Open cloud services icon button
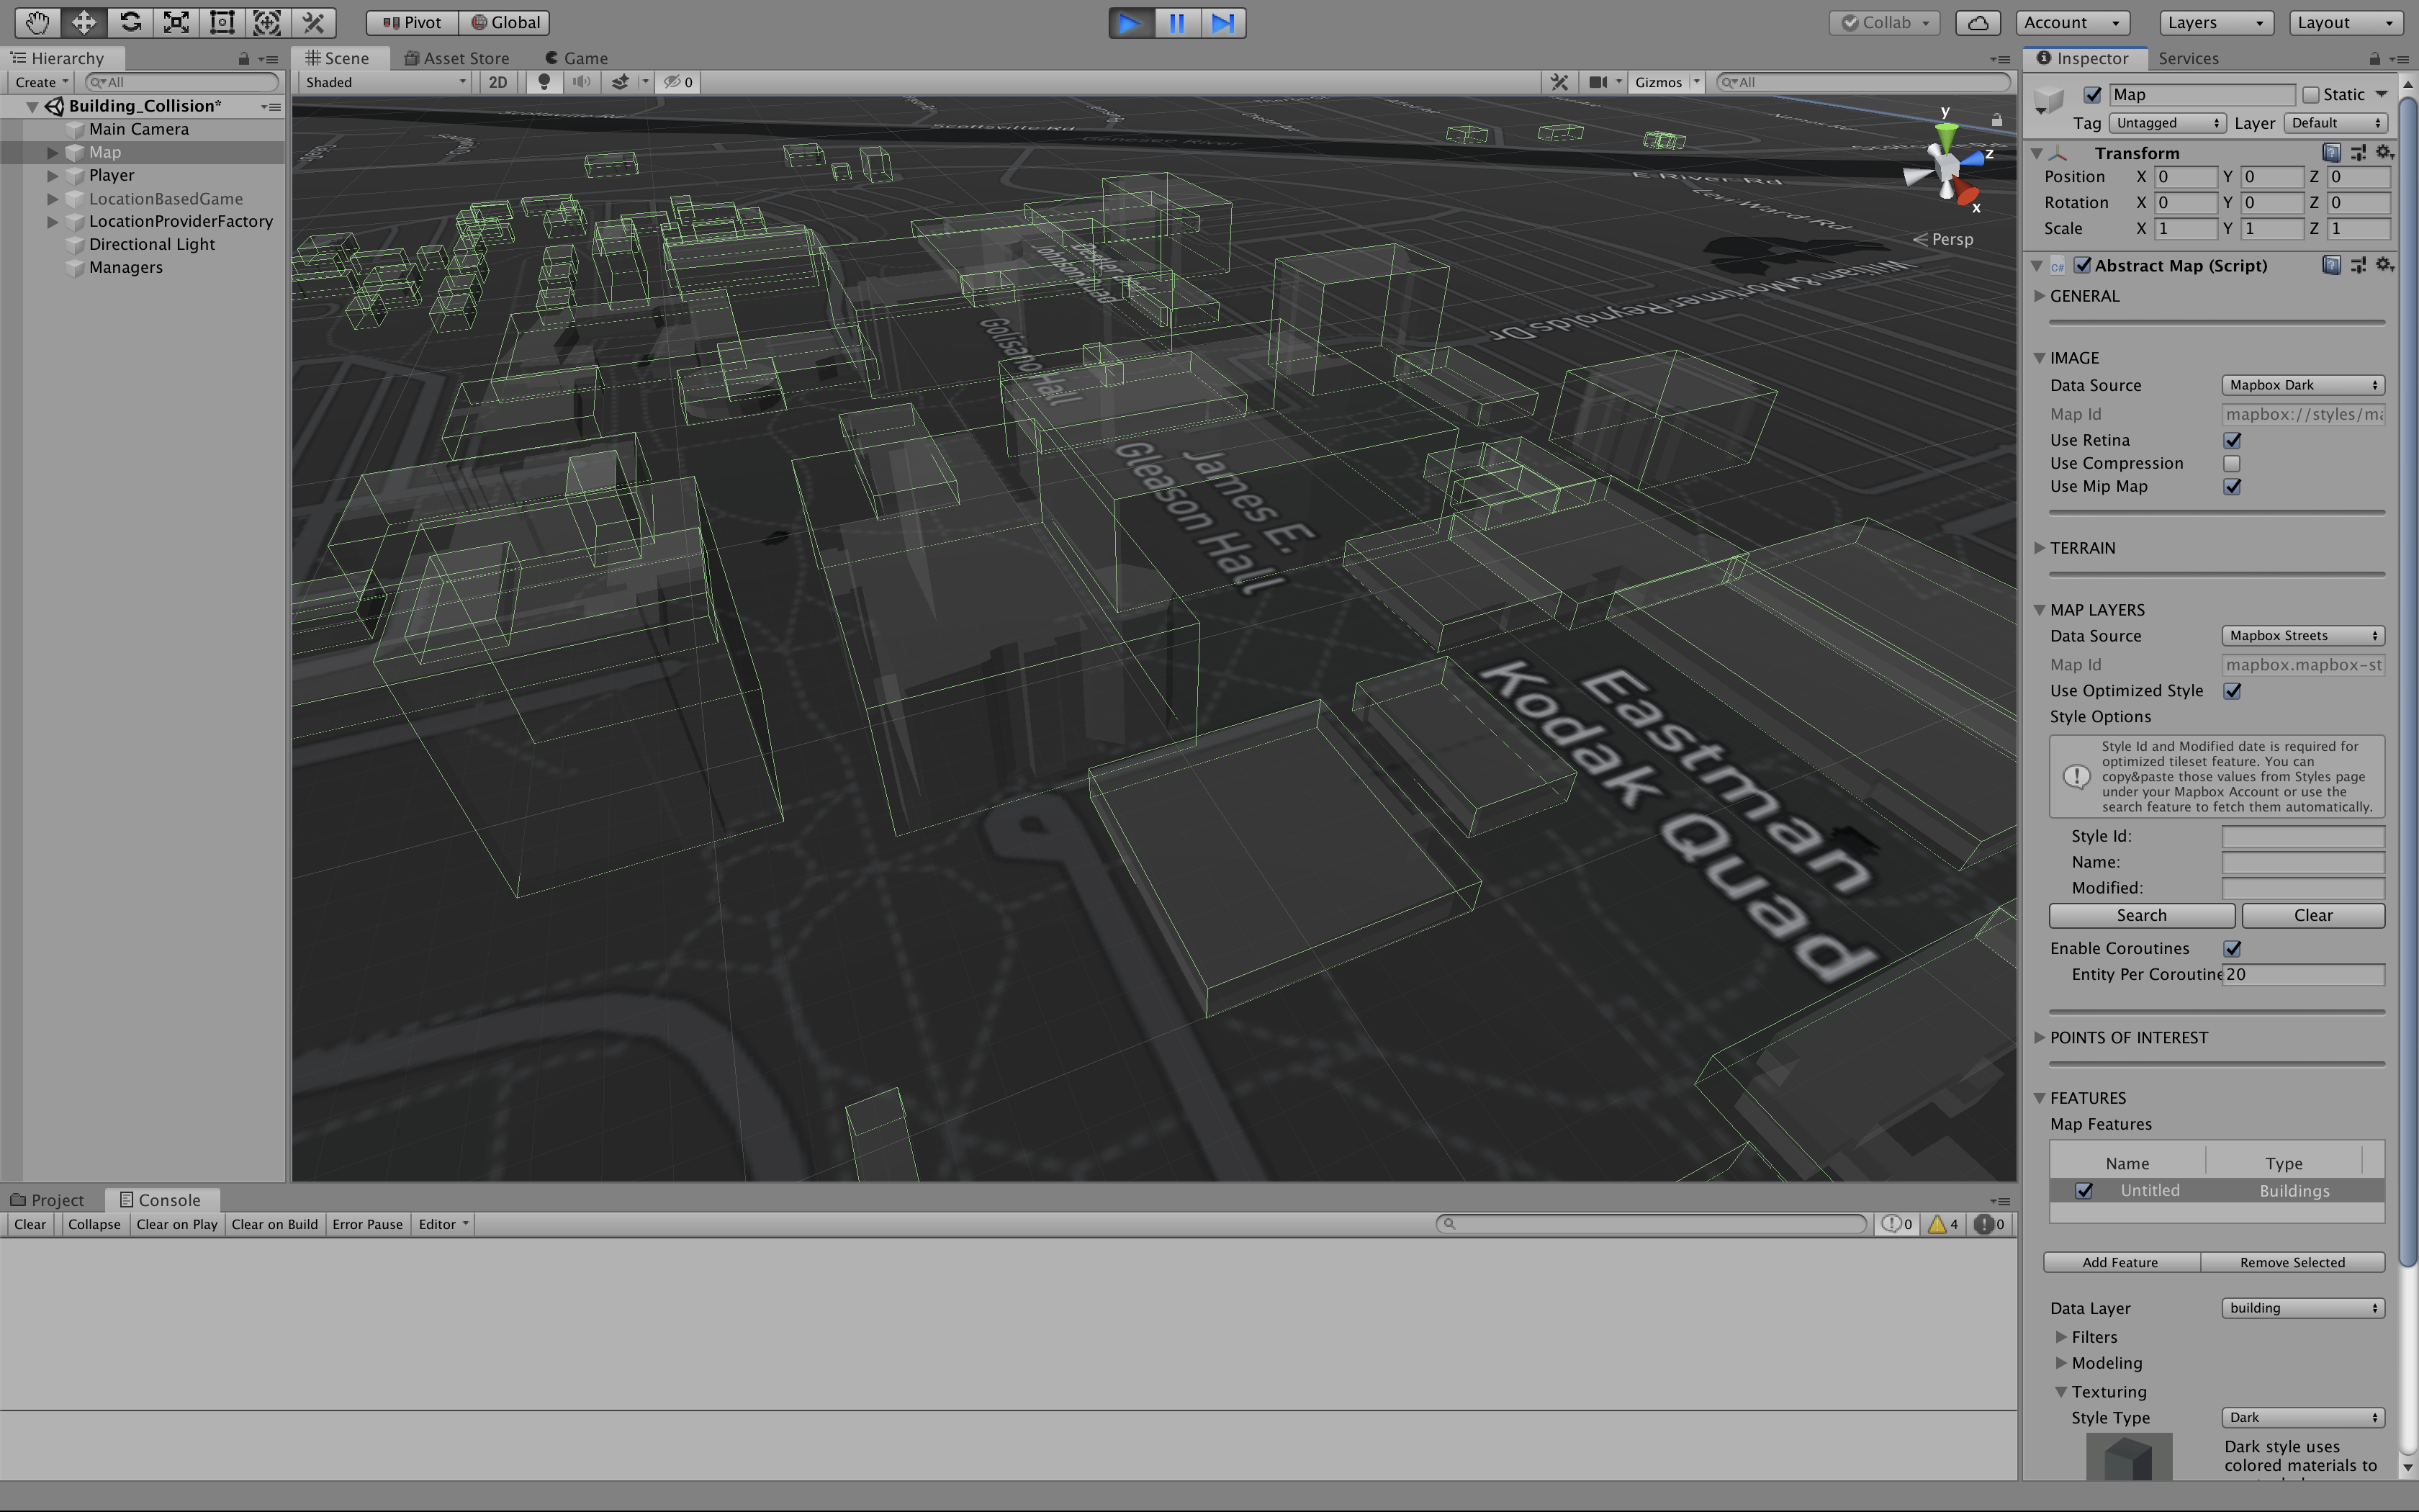This screenshot has width=2419, height=1512. point(1977,22)
